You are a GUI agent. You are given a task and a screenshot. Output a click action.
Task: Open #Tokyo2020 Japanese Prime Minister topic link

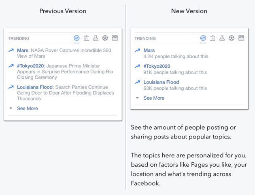coord(30,65)
